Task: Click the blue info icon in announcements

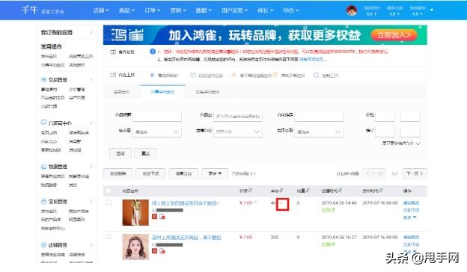Action: (153, 52)
